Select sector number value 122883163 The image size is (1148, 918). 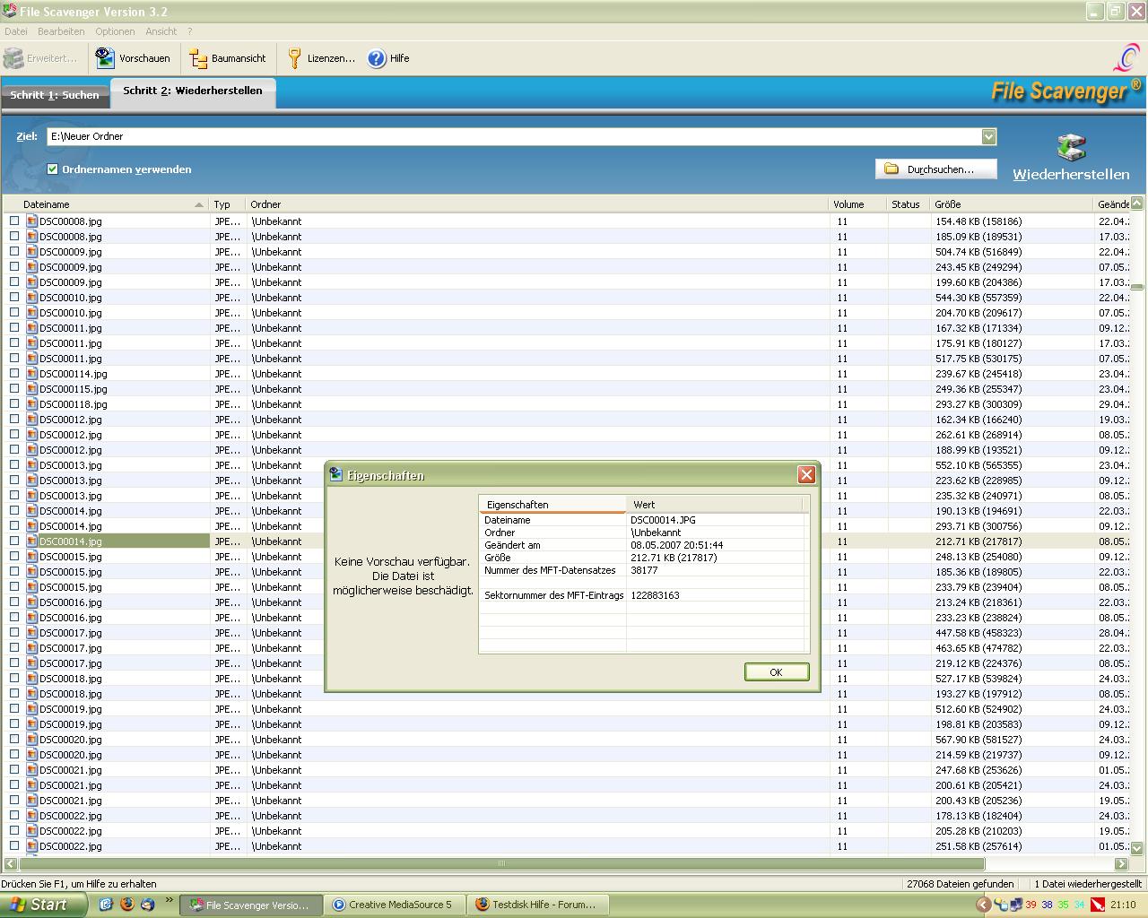[x=655, y=595]
